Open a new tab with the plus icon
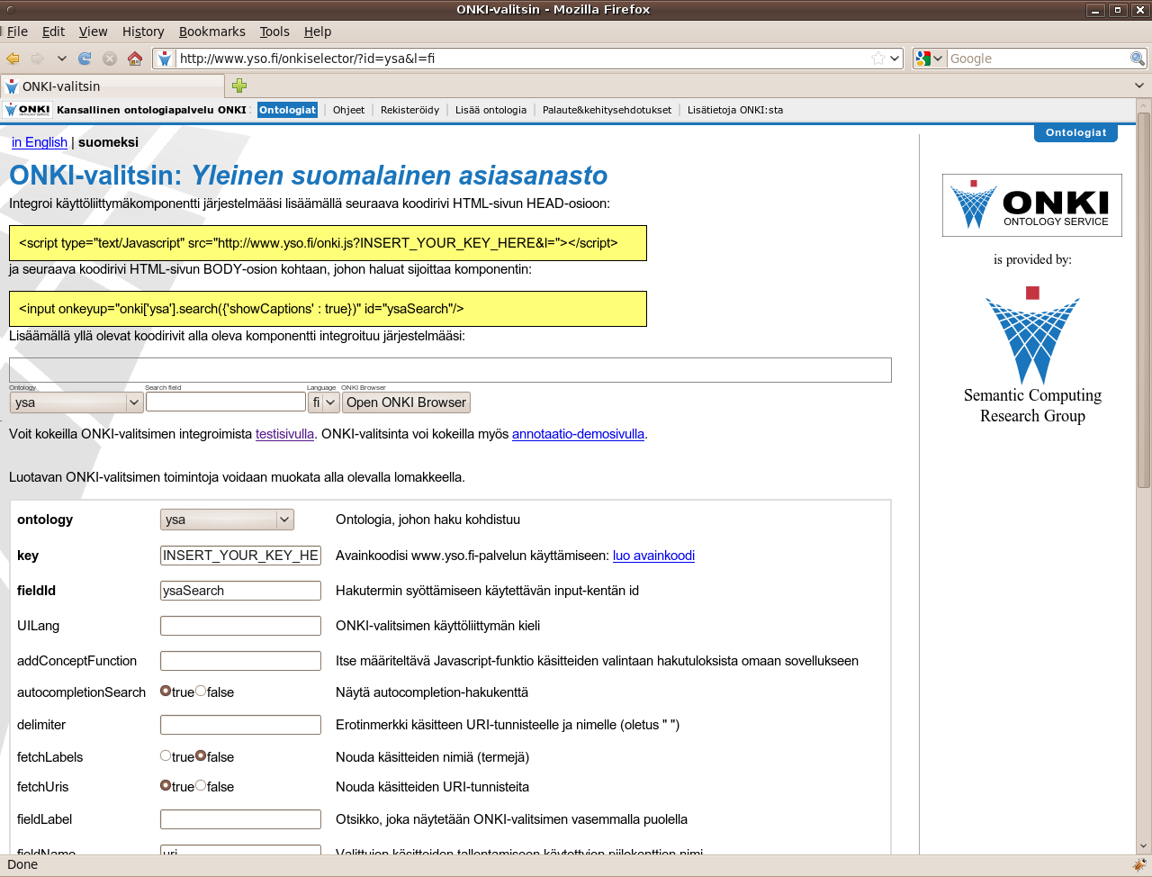This screenshot has height=877, width=1152. pyautogui.click(x=239, y=86)
